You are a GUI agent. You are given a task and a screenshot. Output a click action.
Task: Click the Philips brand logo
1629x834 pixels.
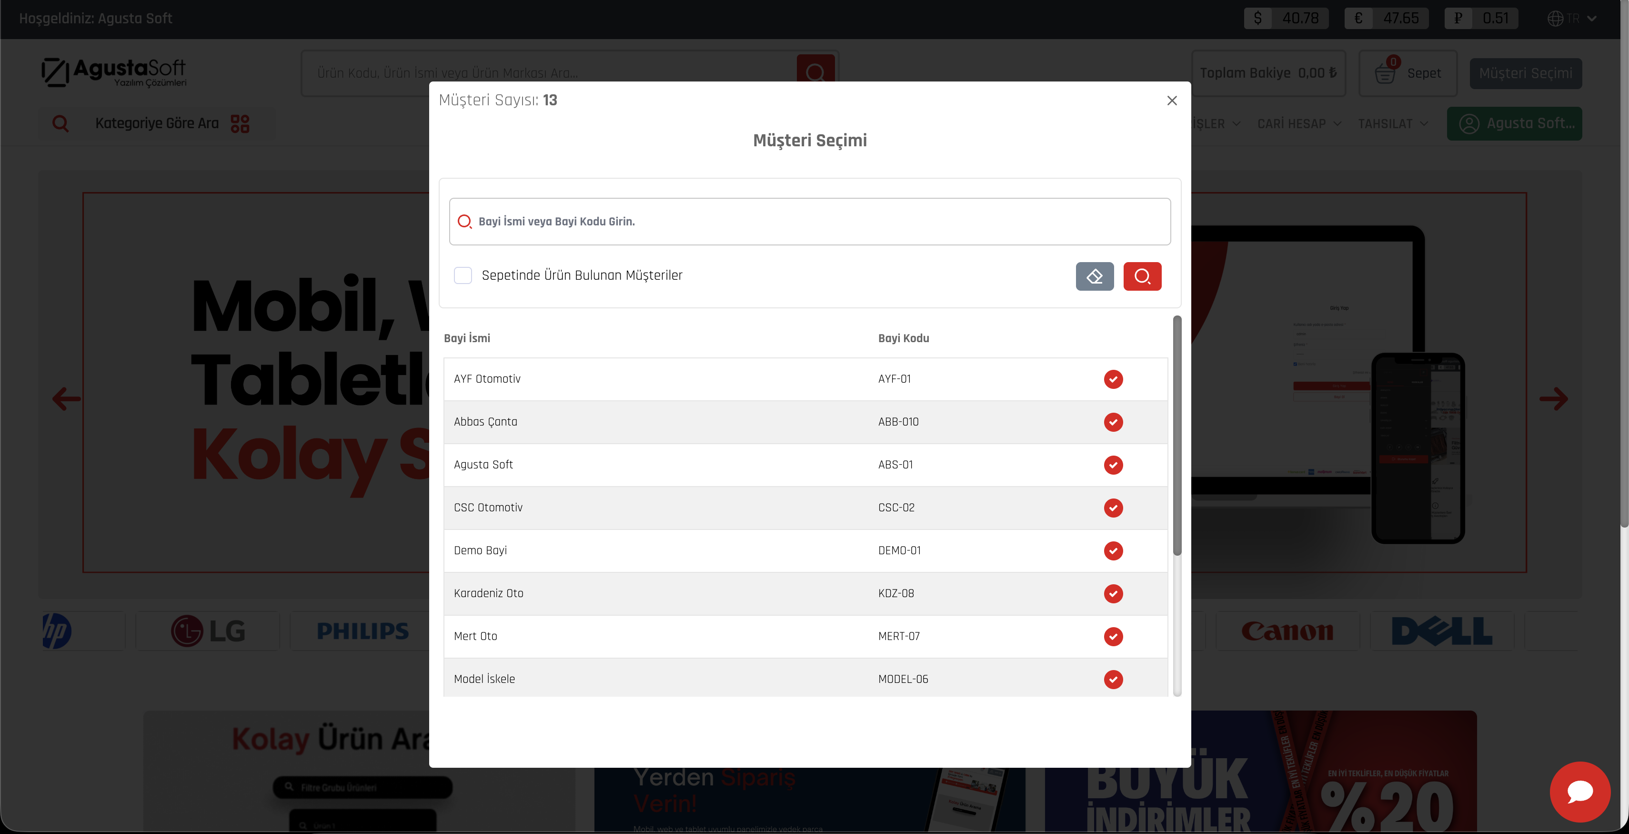point(362,631)
